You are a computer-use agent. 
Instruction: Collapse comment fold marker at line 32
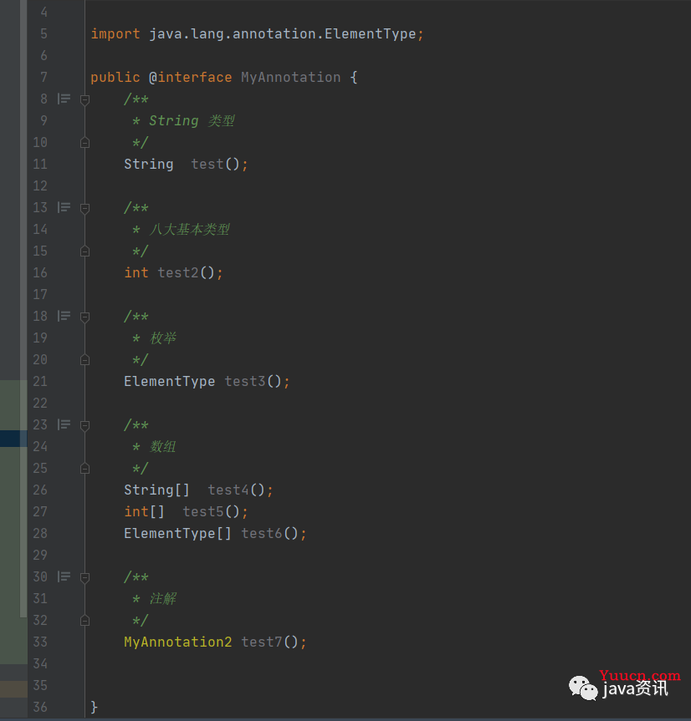84,620
